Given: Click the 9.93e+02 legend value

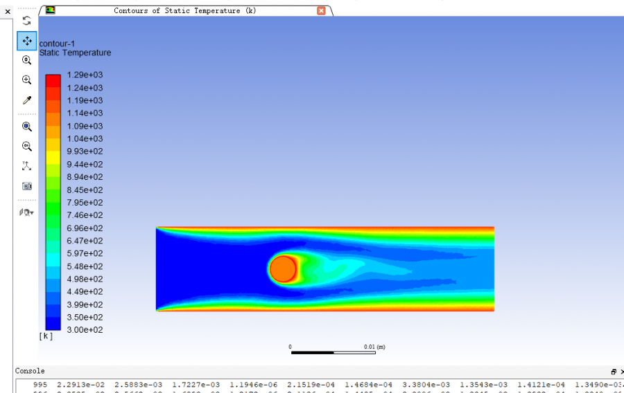Looking at the screenshot, I should 85,152.
